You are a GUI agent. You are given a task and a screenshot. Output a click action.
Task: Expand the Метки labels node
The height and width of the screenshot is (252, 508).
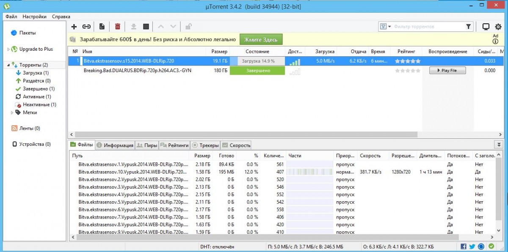12,112
